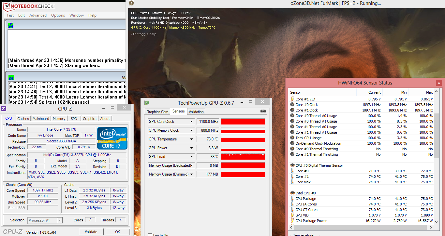
Task: Click the On-Demand Clock Modulation row icon
Action: click(292, 143)
